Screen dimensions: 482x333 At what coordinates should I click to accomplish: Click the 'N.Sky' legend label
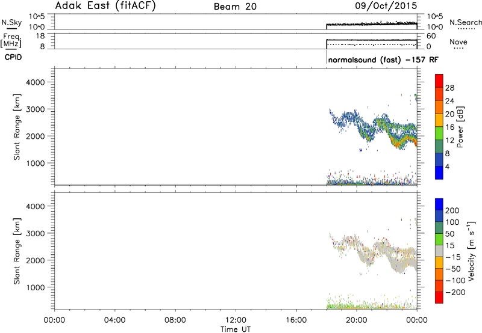point(11,22)
